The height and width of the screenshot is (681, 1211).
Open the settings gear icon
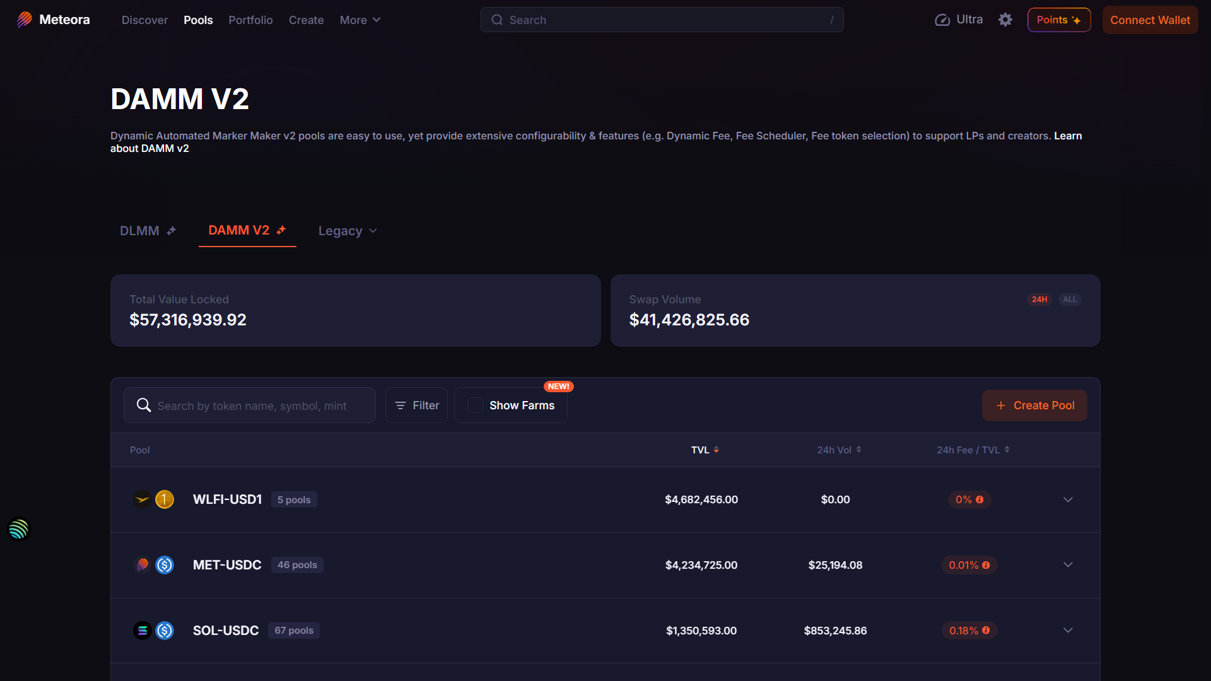point(1005,20)
